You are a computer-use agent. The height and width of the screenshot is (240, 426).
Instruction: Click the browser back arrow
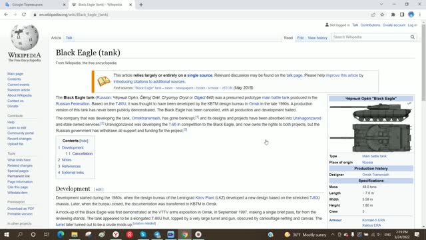[6, 15]
